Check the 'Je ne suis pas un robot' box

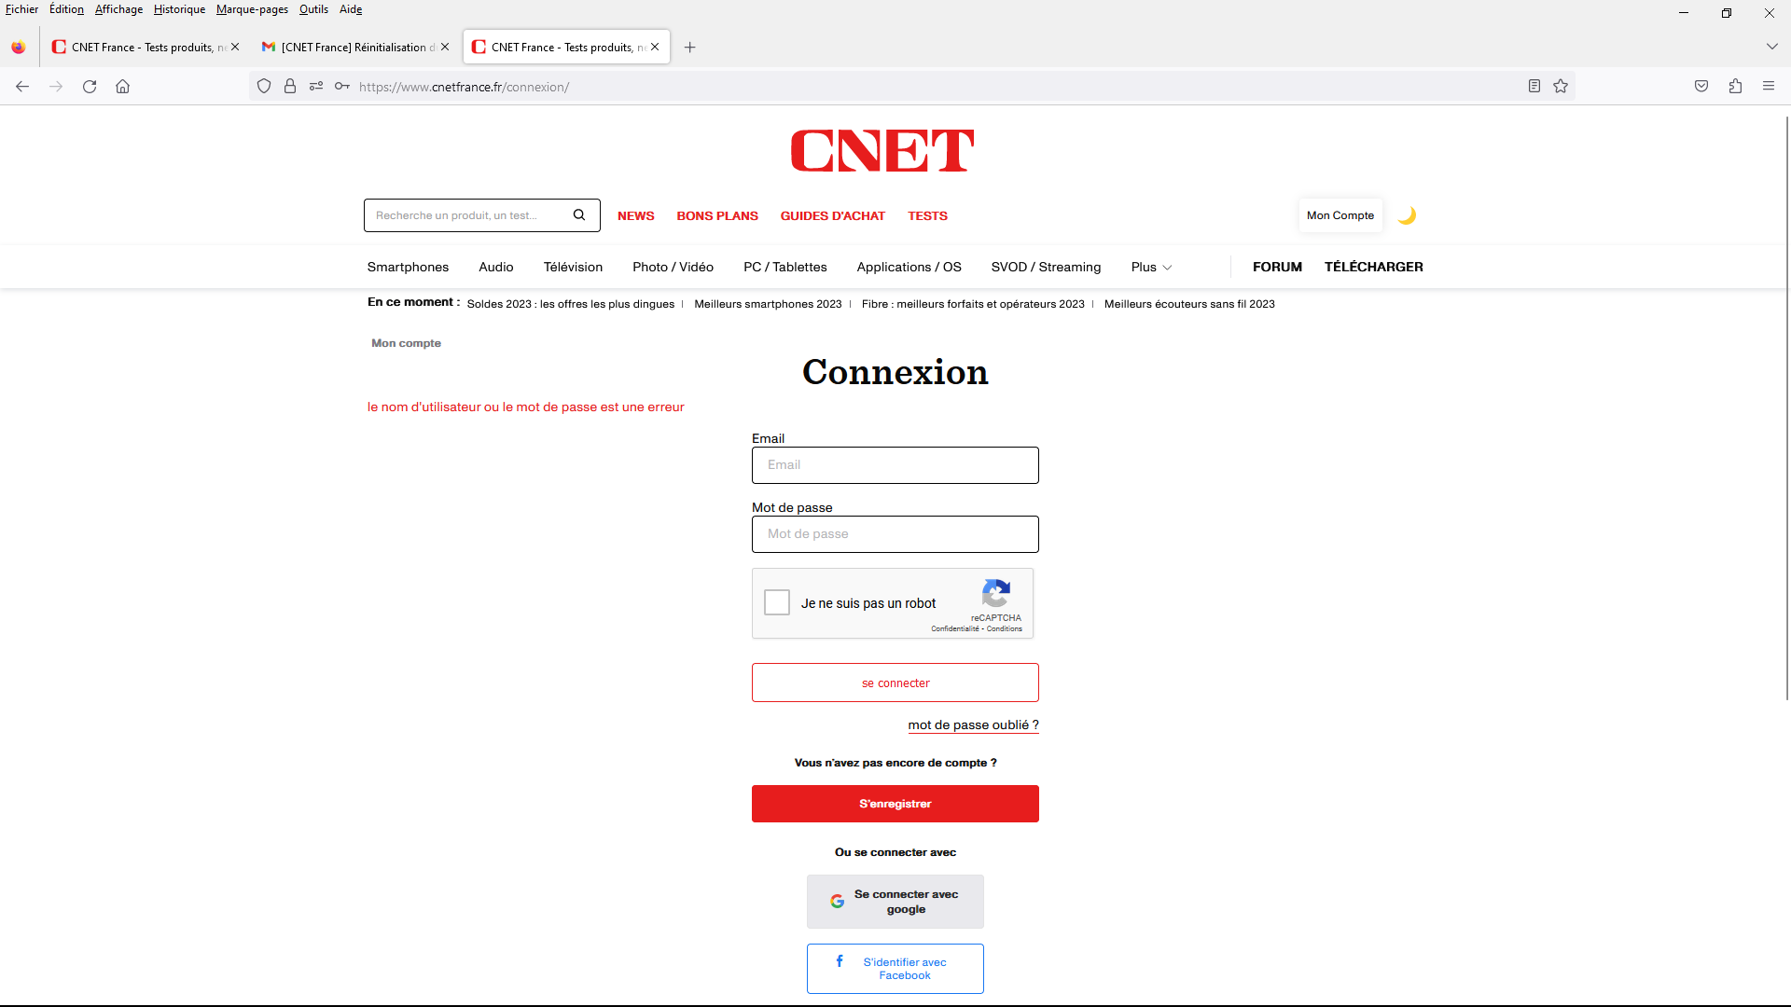coord(777,602)
